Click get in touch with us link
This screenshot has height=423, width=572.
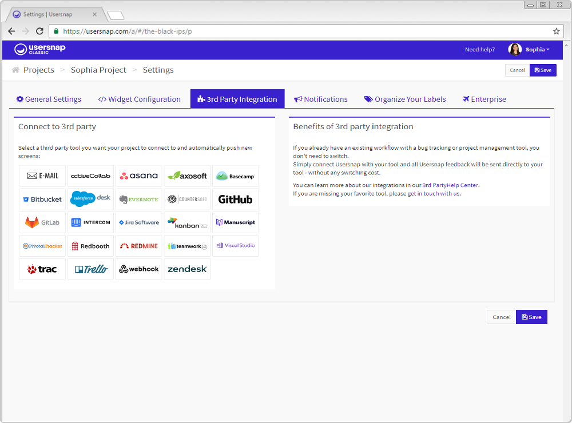(434, 194)
